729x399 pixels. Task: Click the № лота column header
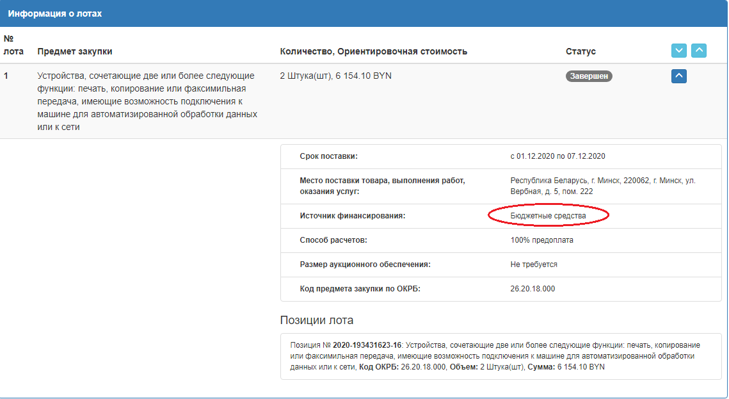13,45
